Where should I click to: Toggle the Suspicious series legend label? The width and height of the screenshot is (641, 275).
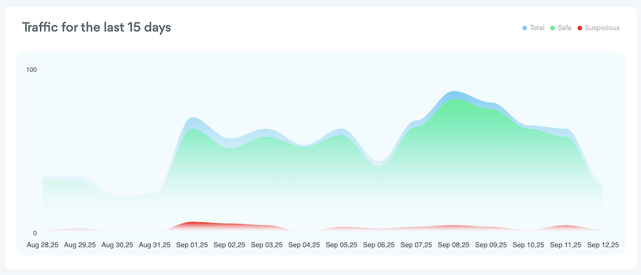coord(602,28)
